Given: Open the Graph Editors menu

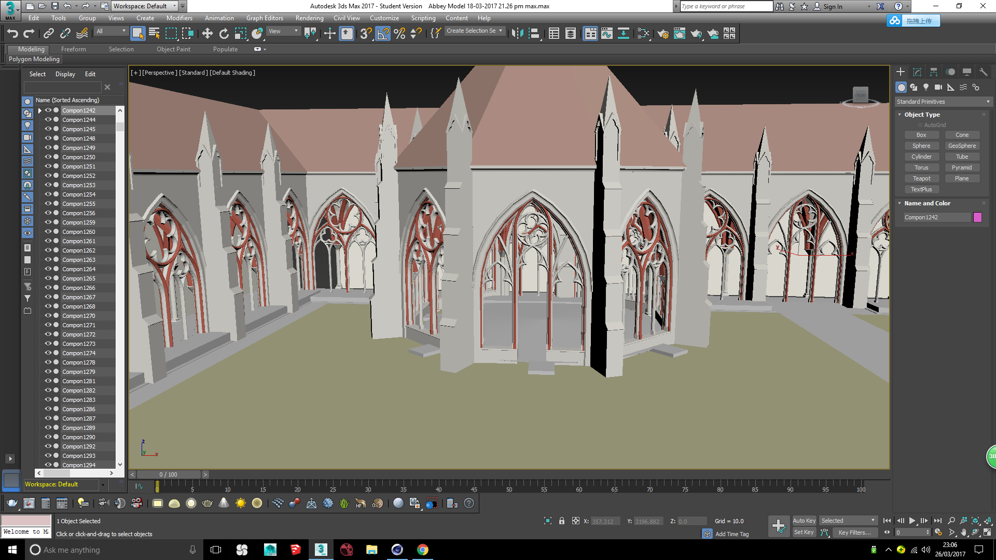Looking at the screenshot, I should coord(265,18).
